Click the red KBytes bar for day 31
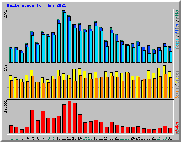The image size is (181, 142). [x=170, y=131]
